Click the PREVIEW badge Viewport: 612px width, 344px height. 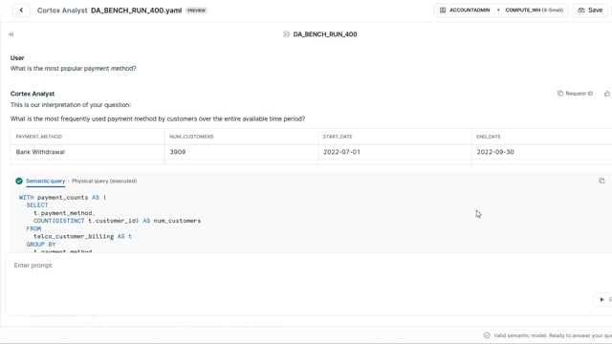coord(196,11)
